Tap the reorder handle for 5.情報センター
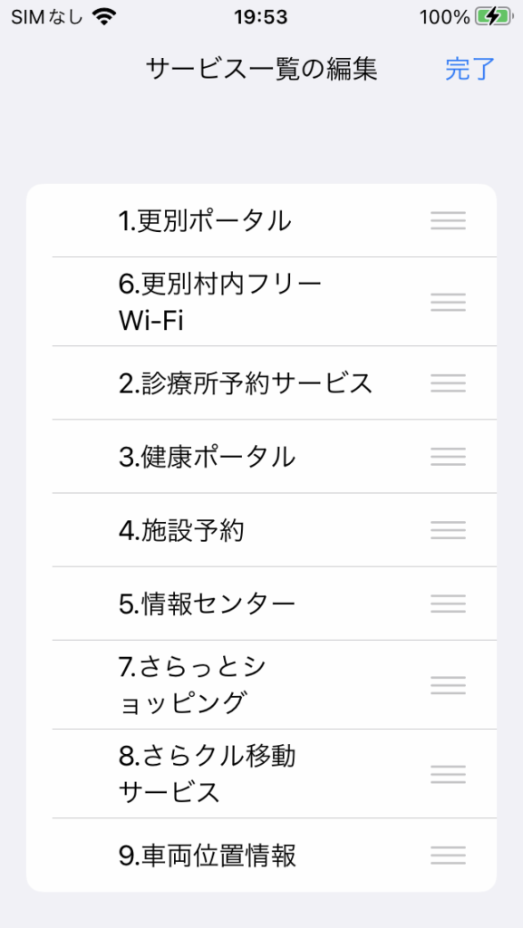The height and width of the screenshot is (928, 523). (448, 603)
